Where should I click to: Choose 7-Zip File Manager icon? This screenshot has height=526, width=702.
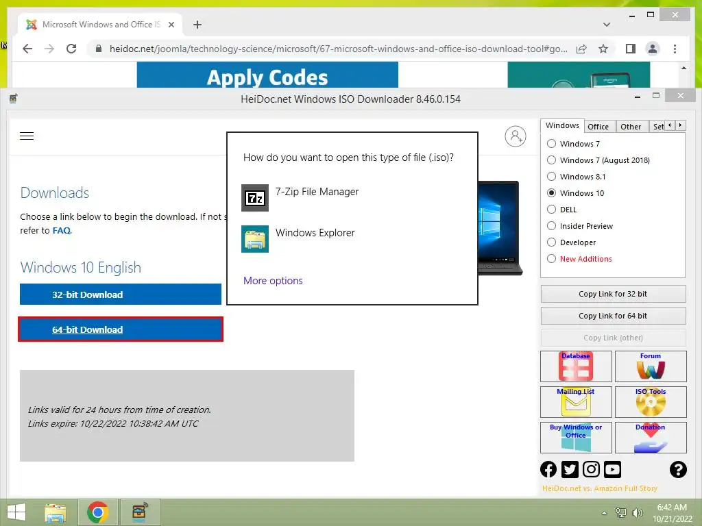tap(255, 198)
